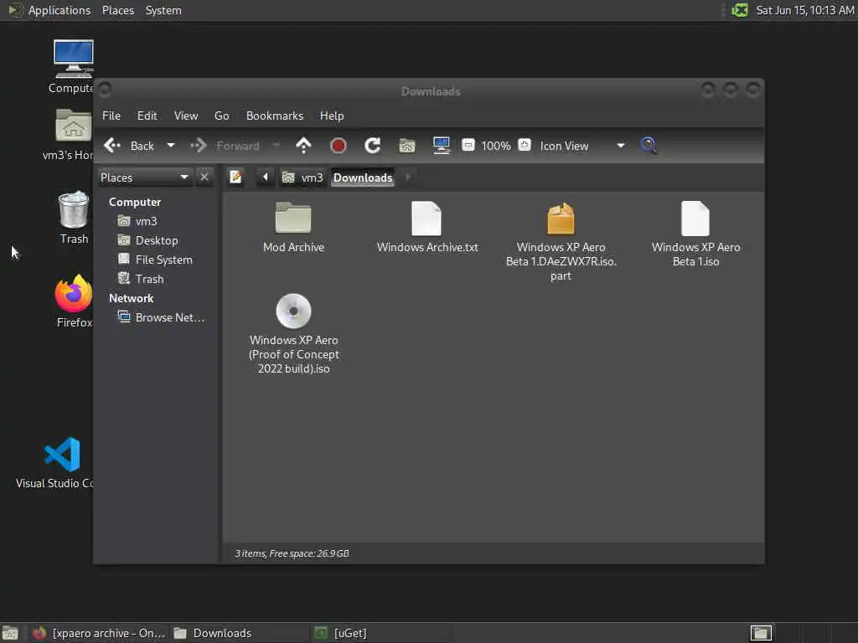Click the Forward button in toolbar
This screenshot has width=858, height=643.
coord(225,146)
